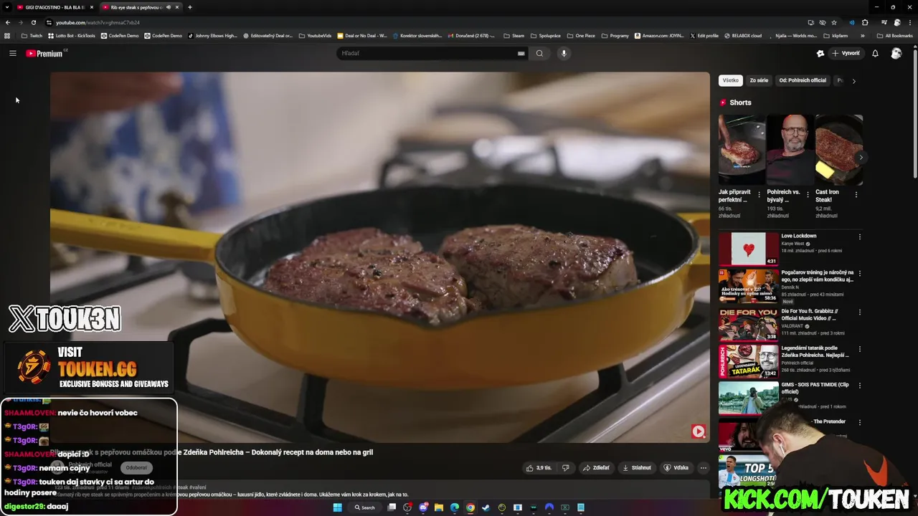Click the search magnifier button
The width and height of the screenshot is (918, 516).
pyautogui.click(x=539, y=53)
